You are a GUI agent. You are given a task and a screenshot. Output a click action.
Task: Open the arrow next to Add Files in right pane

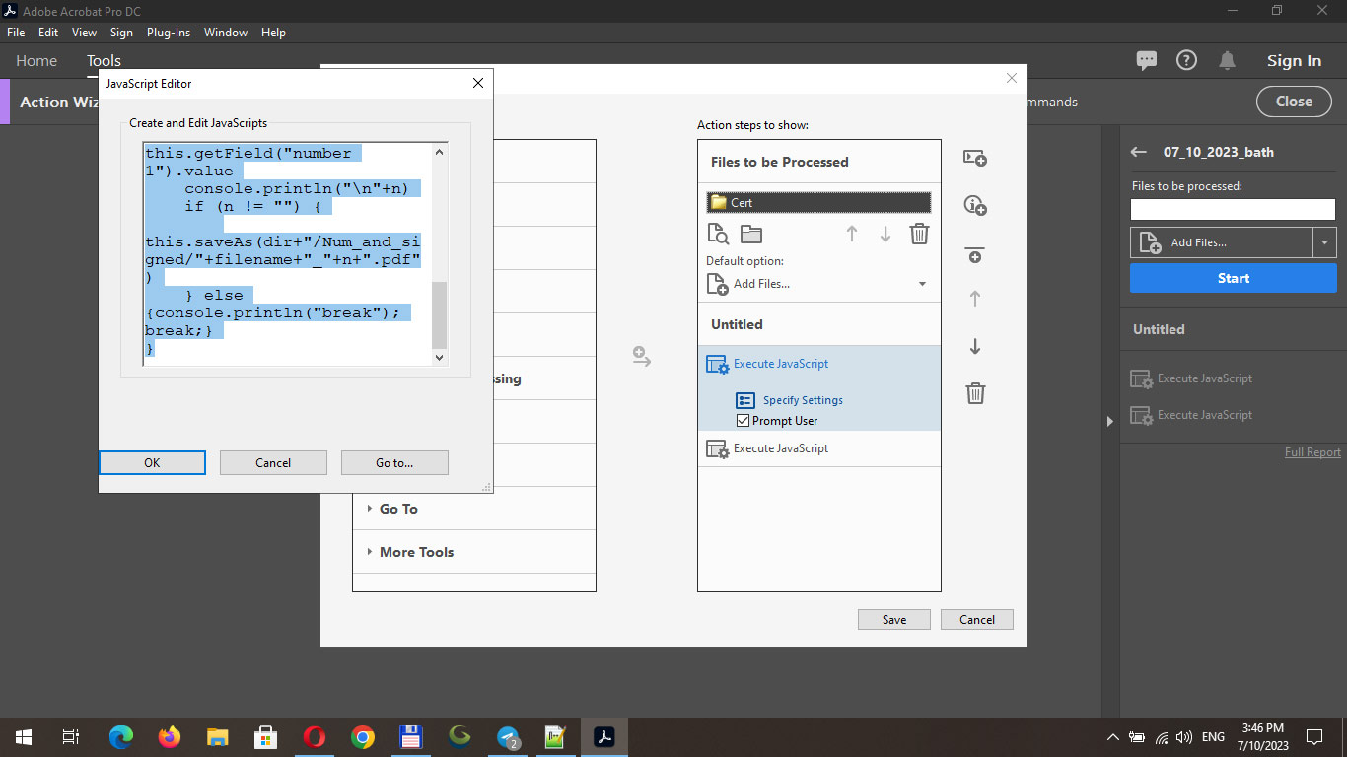coord(1324,242)
